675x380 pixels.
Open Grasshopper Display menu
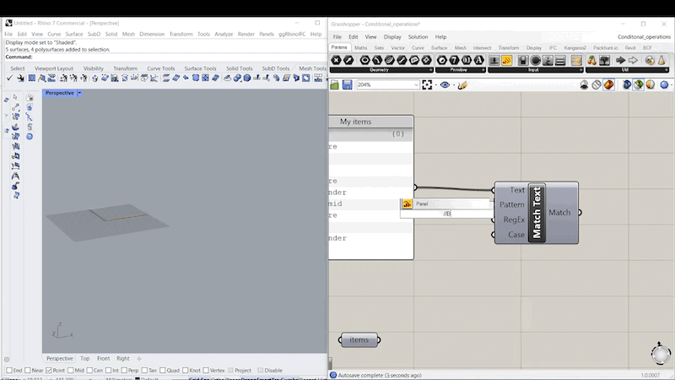point(392,37)
